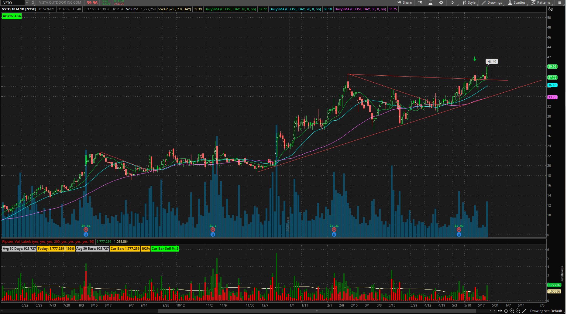Toggle the chart collapse arrows icon

(x=550, y=9)
